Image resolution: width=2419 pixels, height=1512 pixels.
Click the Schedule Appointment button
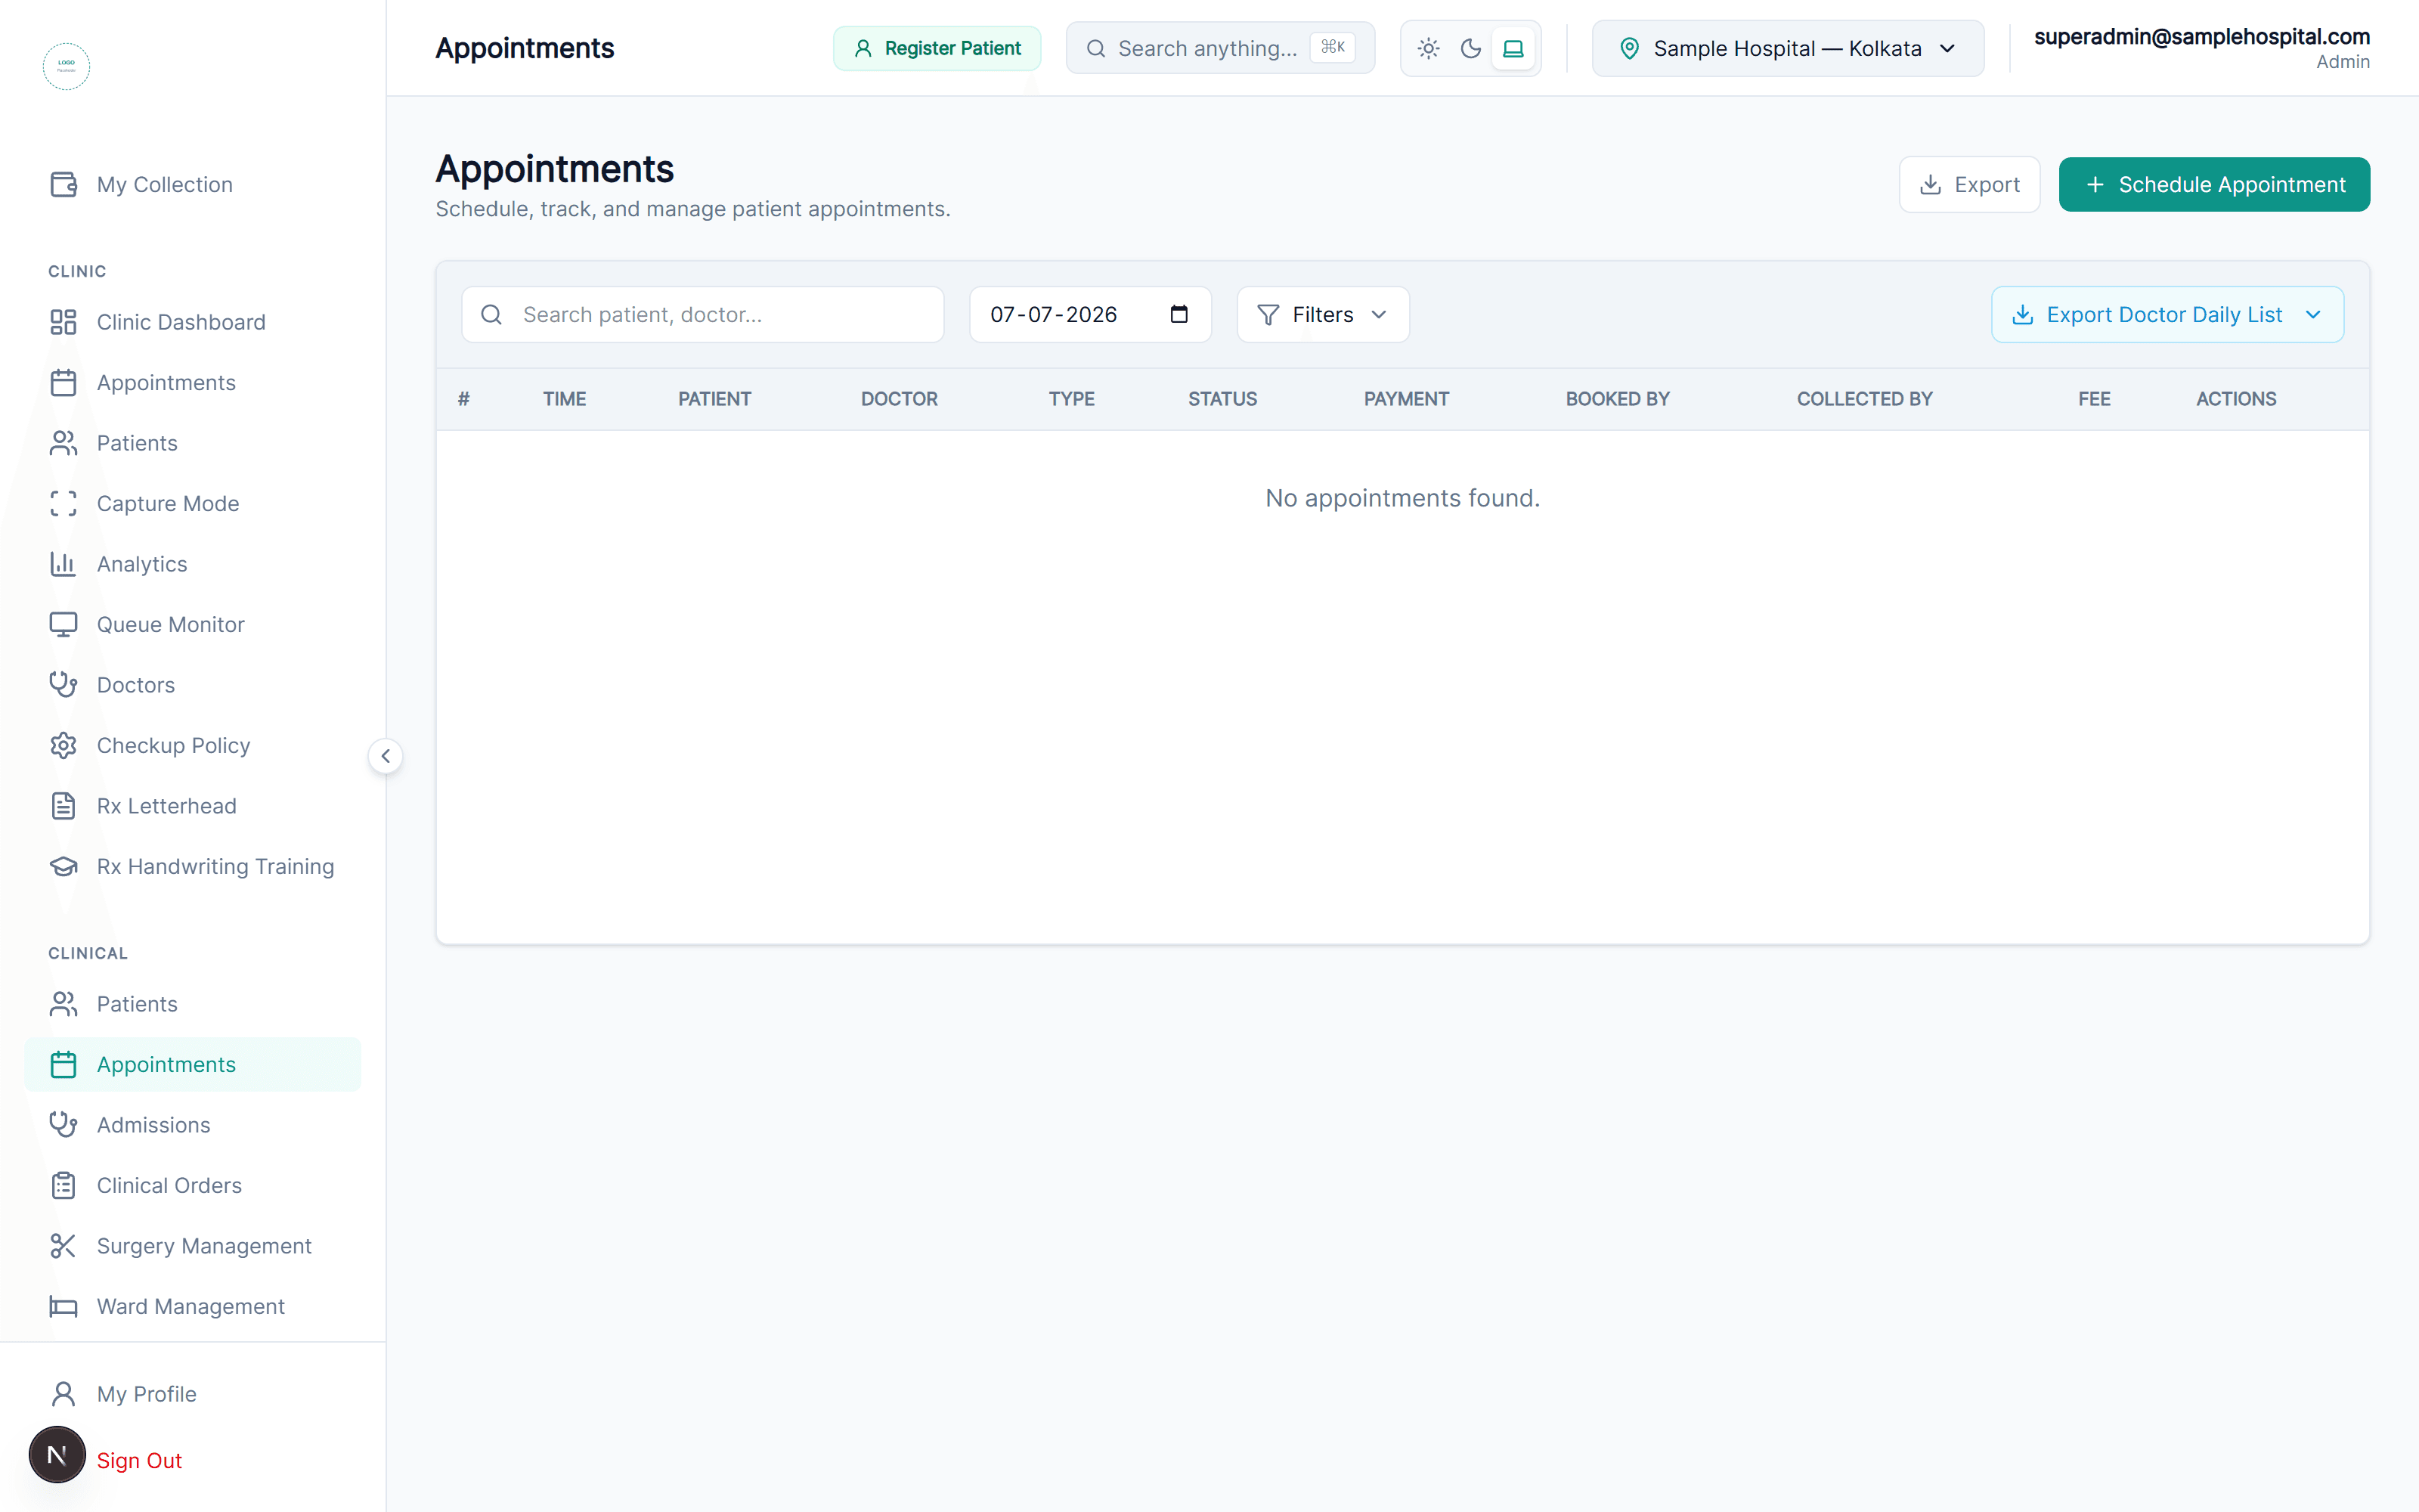coord(2214,184)
